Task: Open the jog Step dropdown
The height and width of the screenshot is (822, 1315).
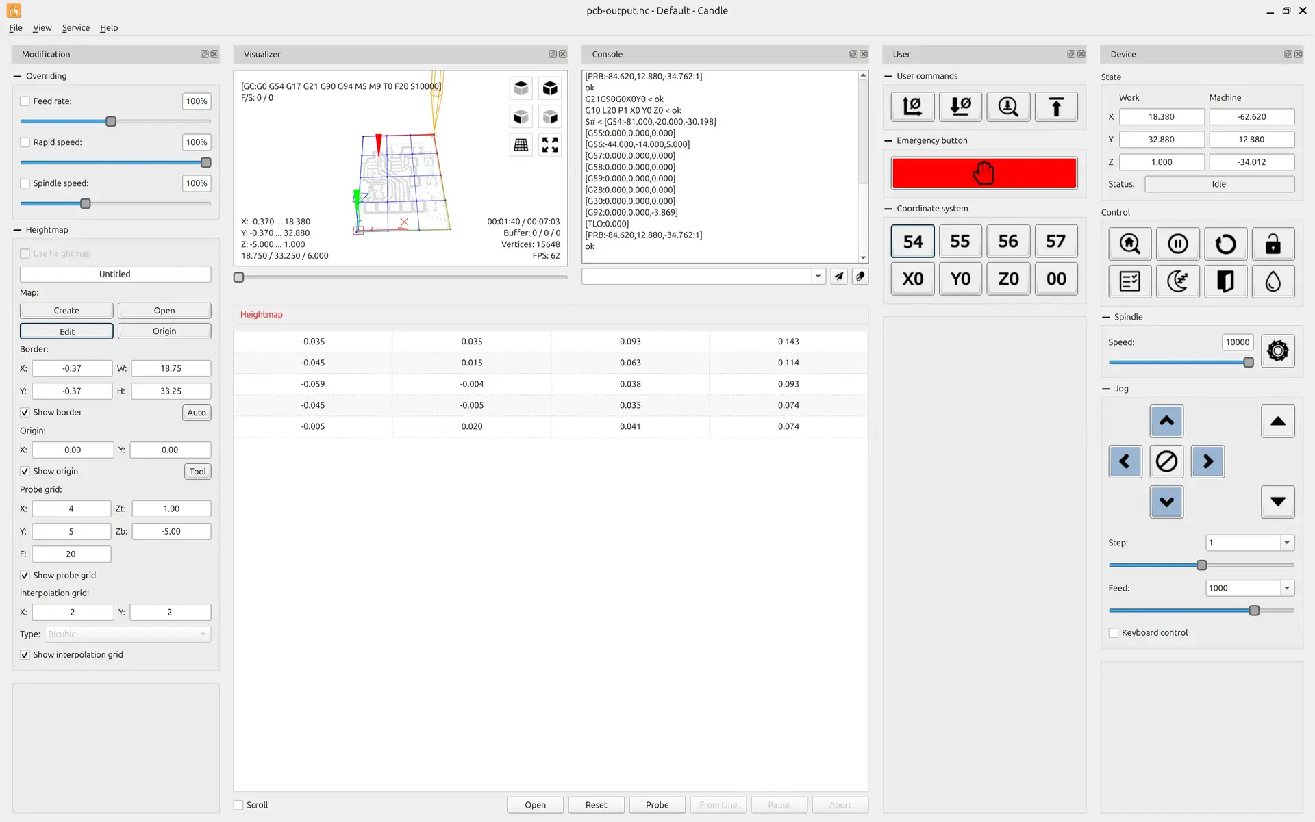Action: point(1287,543)
